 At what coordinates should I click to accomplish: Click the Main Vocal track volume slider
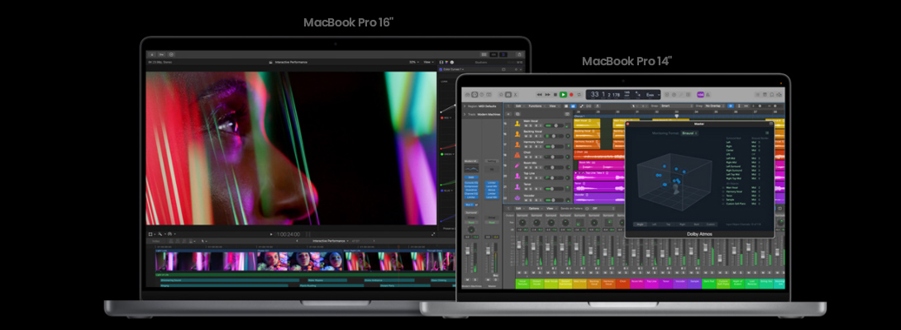(x=554, y=125)
